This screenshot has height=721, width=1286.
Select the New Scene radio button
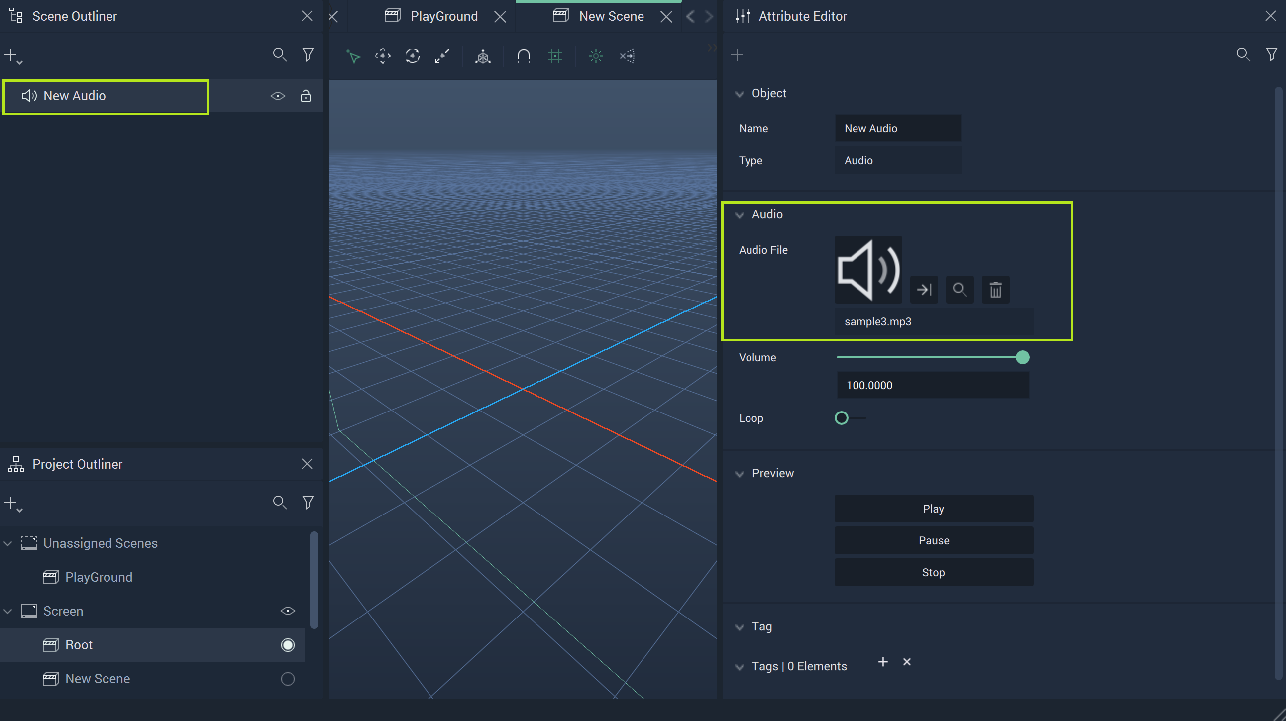point(288,679)
